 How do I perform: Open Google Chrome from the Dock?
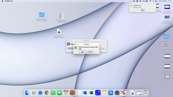pos(47,93)
